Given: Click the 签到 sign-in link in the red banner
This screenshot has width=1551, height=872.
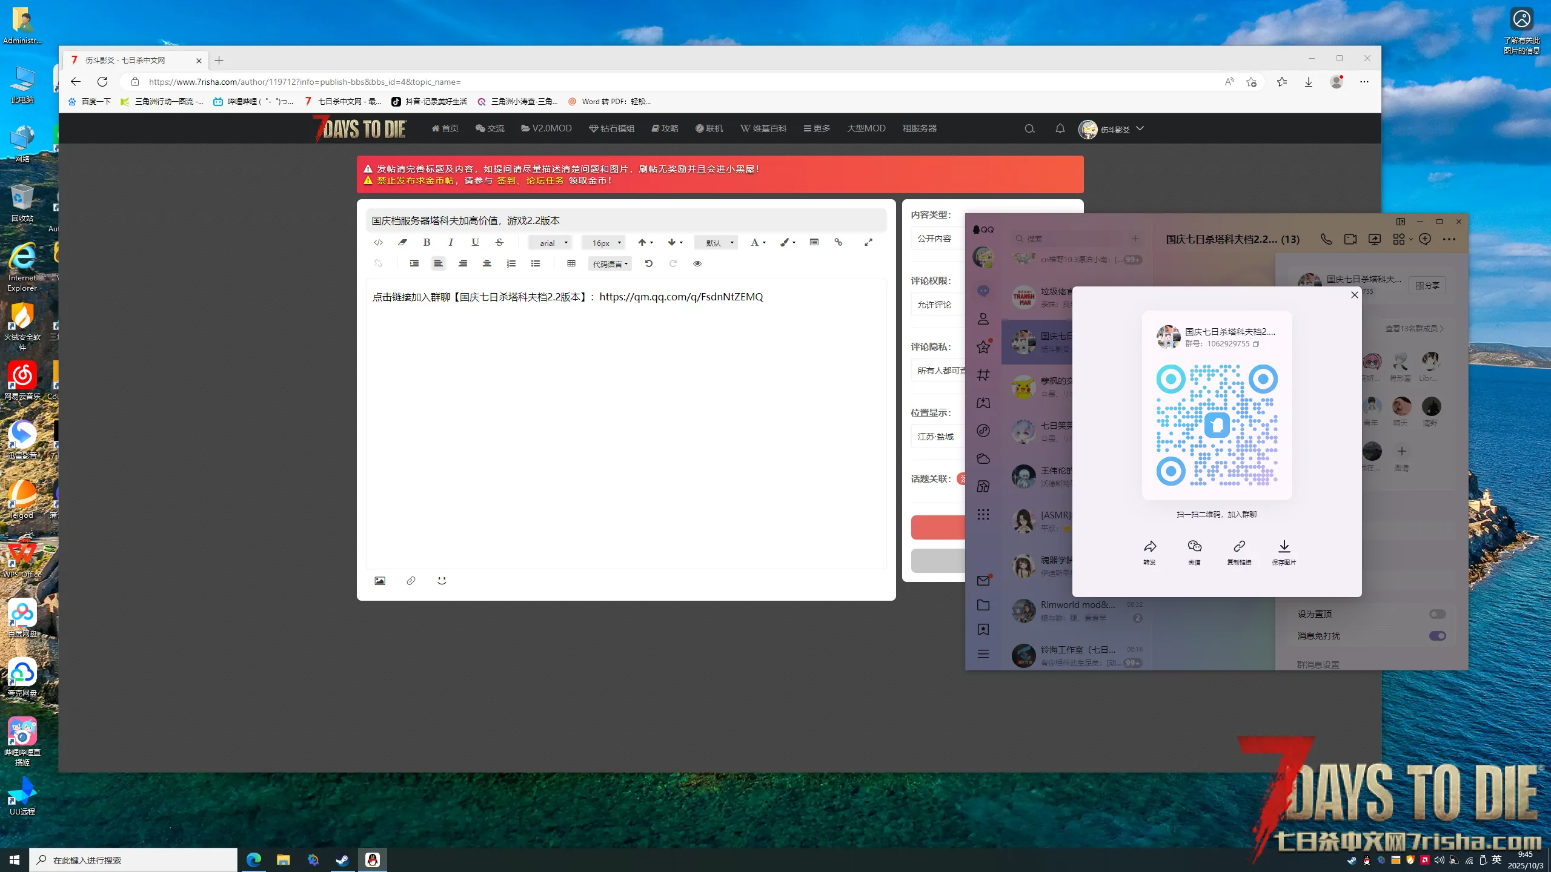Looking at the screenshot, I should (506, 180).
